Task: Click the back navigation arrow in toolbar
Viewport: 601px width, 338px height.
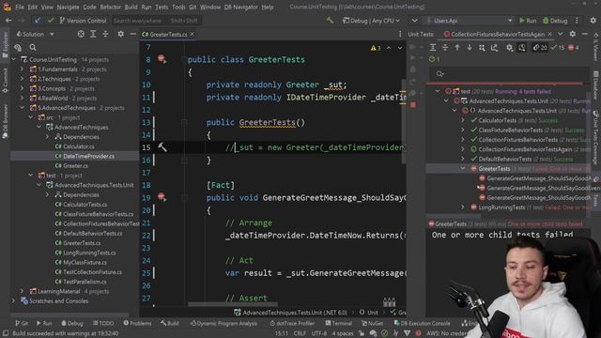Action: click(x=8, y=21)
